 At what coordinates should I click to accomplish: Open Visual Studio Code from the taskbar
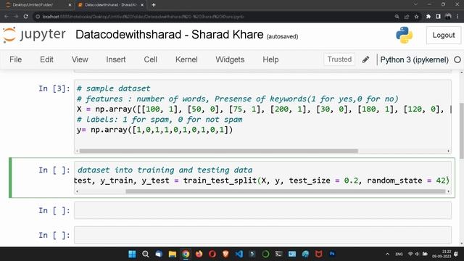pos(239,254)
